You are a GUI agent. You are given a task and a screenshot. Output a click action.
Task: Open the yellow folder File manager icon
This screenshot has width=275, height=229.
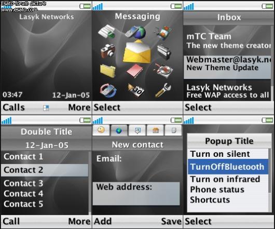108,71
